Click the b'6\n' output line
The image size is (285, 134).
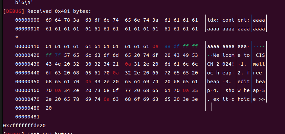(x=23, y=3)
